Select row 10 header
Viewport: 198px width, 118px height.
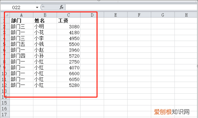coord(5,73)
